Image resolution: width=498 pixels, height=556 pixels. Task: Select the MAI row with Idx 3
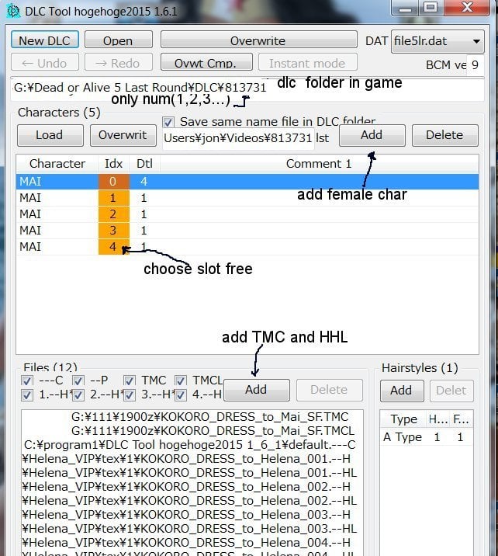coord(247,231)
